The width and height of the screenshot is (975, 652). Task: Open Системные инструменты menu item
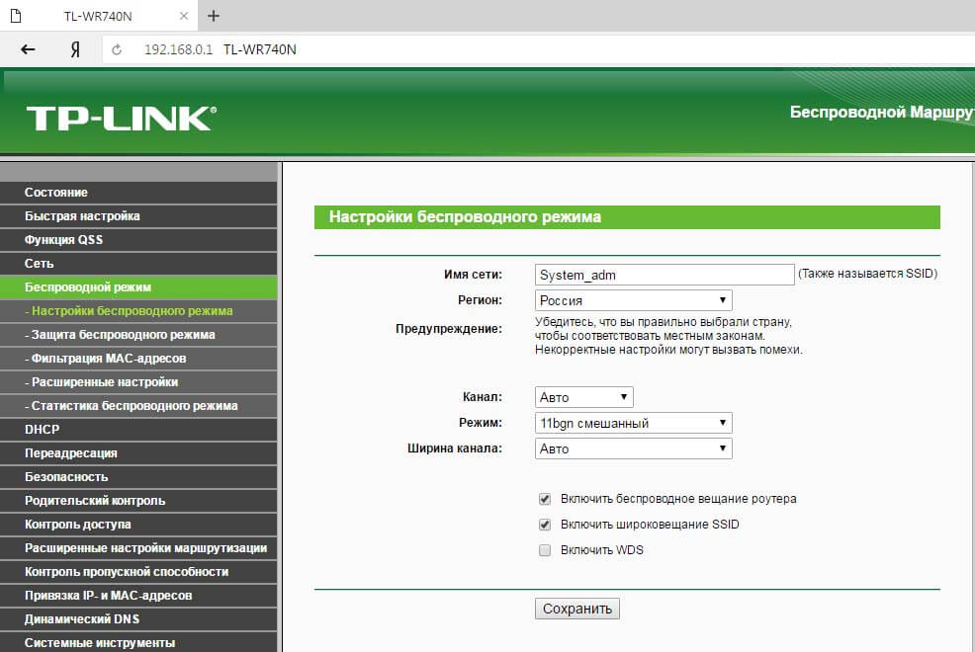(138, 643)
